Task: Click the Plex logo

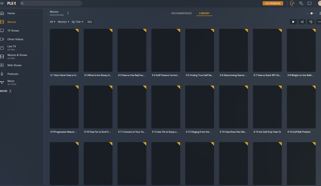Action: (x=11, y=3)
